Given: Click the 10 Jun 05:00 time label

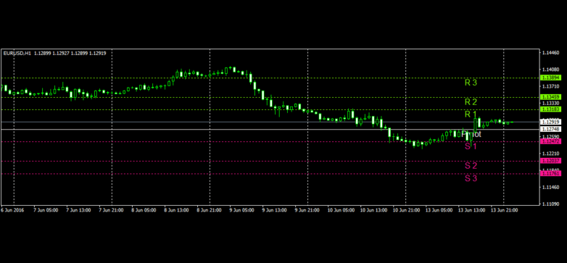Looking at the screenshot, I should [340, 210].
